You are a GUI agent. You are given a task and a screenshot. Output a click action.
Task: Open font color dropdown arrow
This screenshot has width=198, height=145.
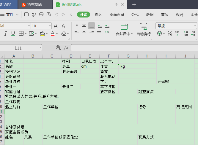tap(57, 34)
